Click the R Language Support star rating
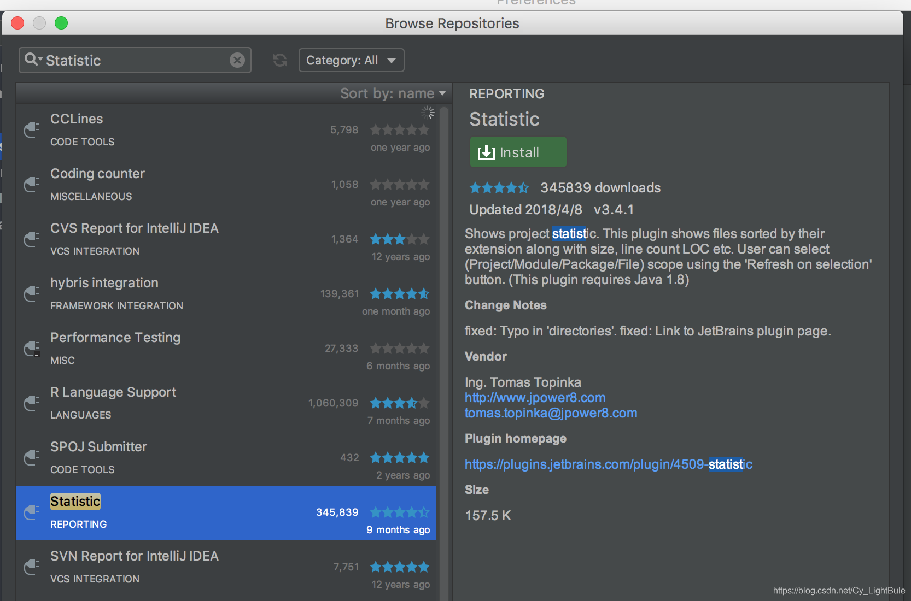This screenshot has height=601, width=911. [400, 403]
